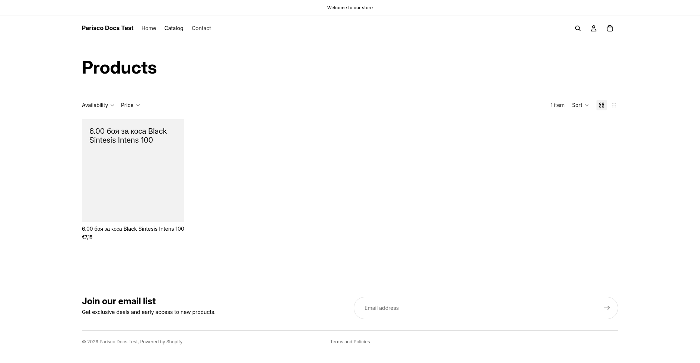
Task: Open the shopping cart icon
Action: tap(610, 28)
